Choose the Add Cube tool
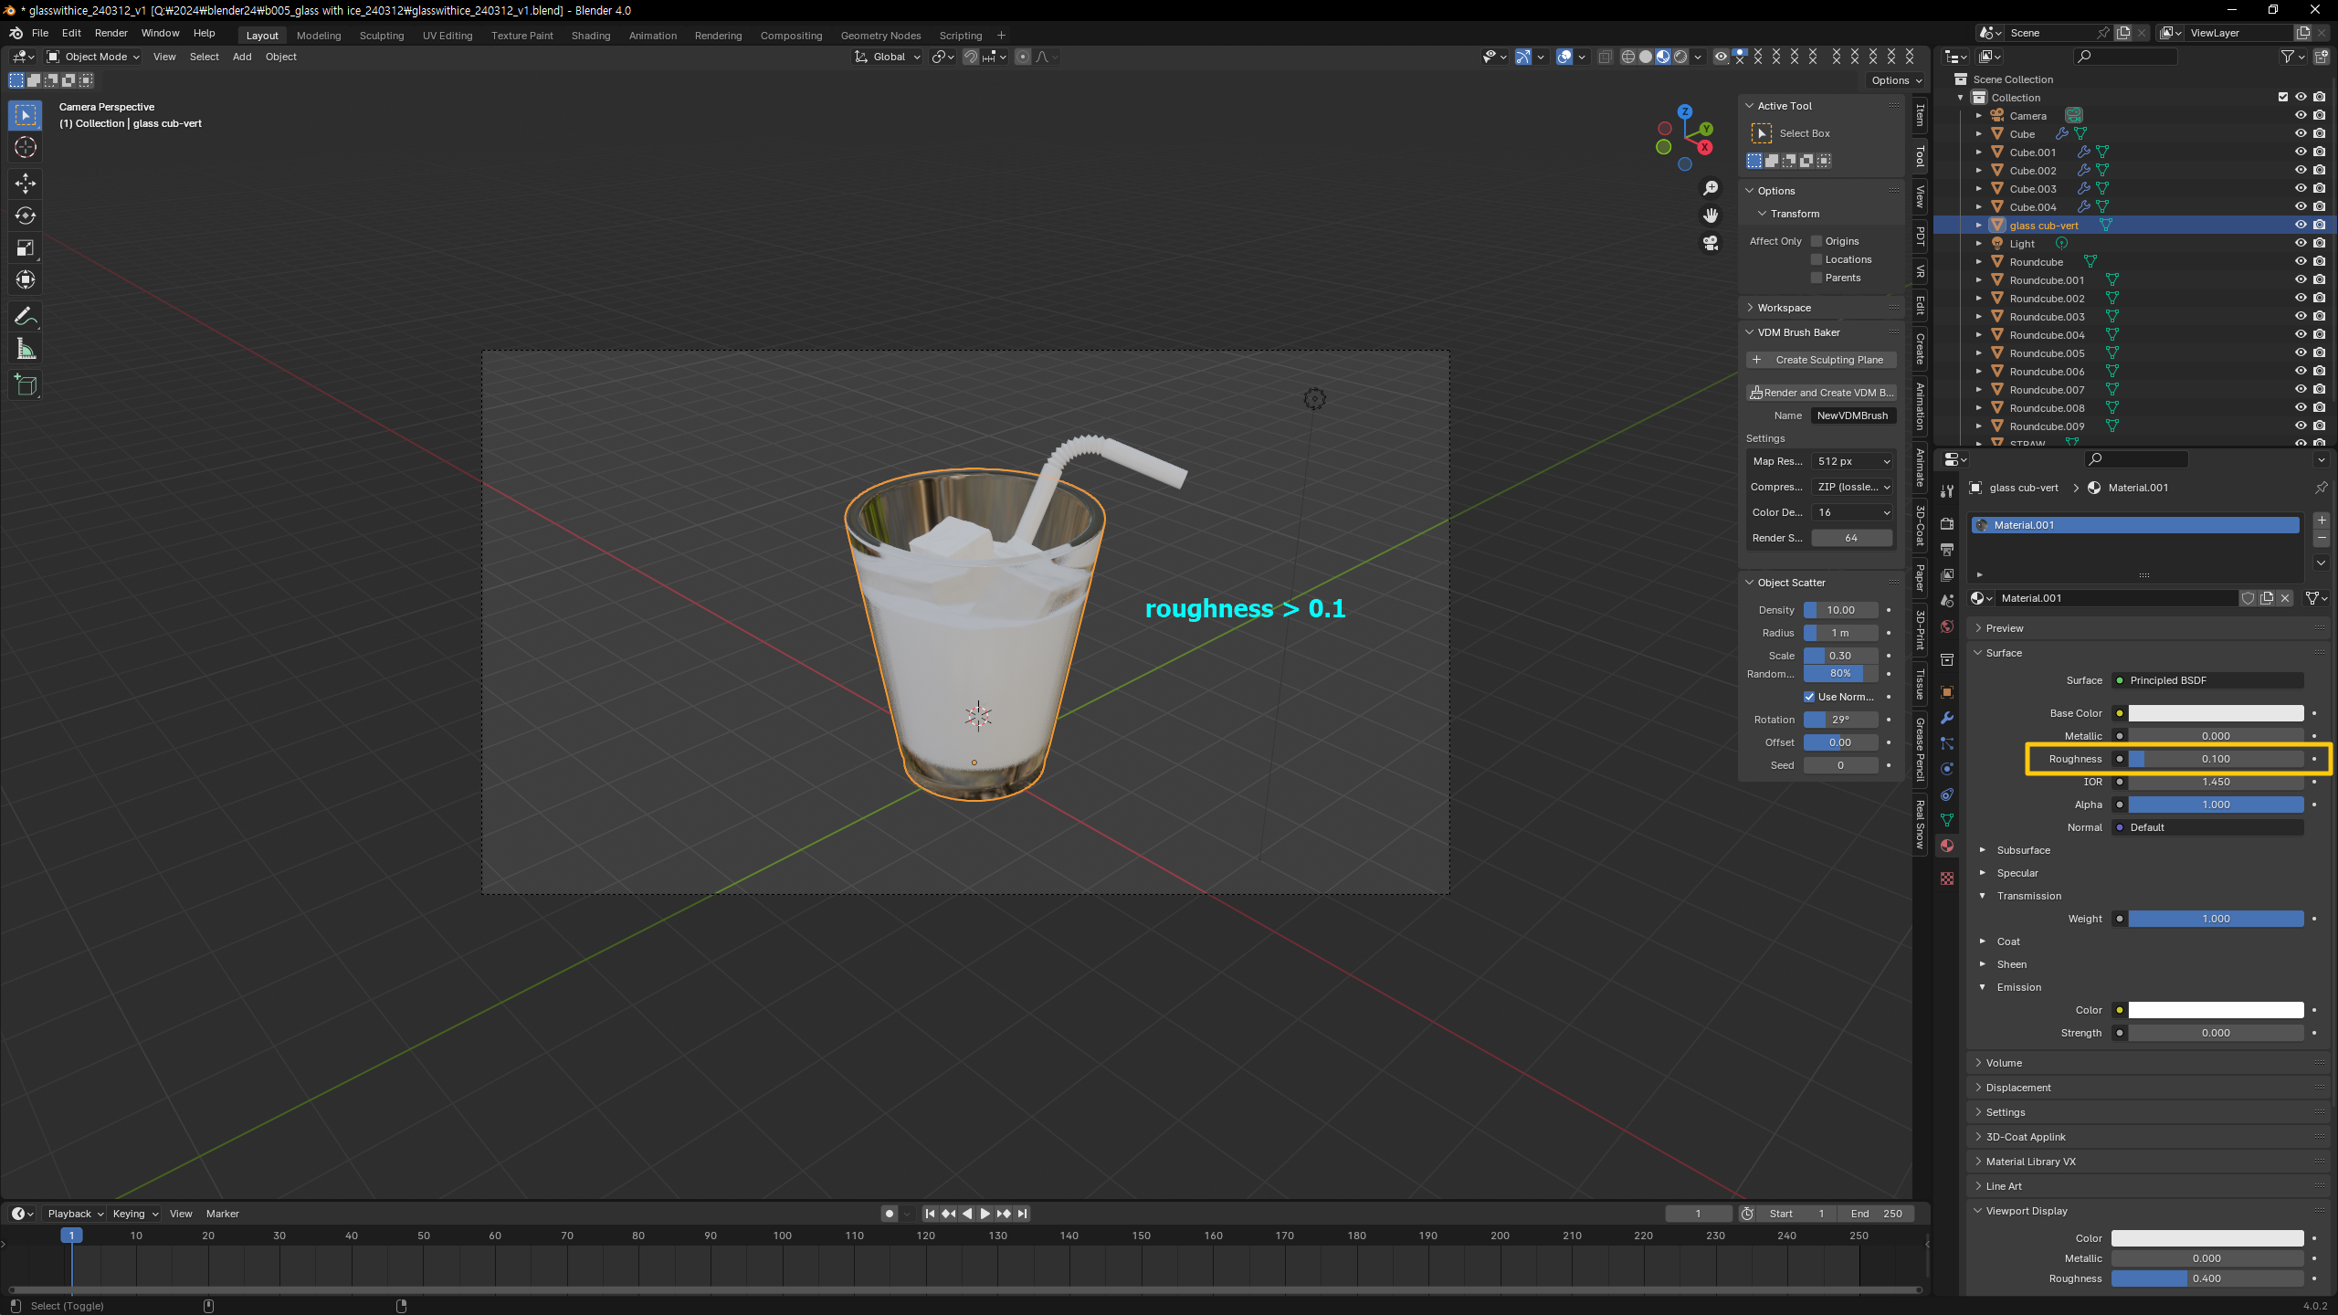This screenshot has width=2338, height=1315. tap(26, 385)
